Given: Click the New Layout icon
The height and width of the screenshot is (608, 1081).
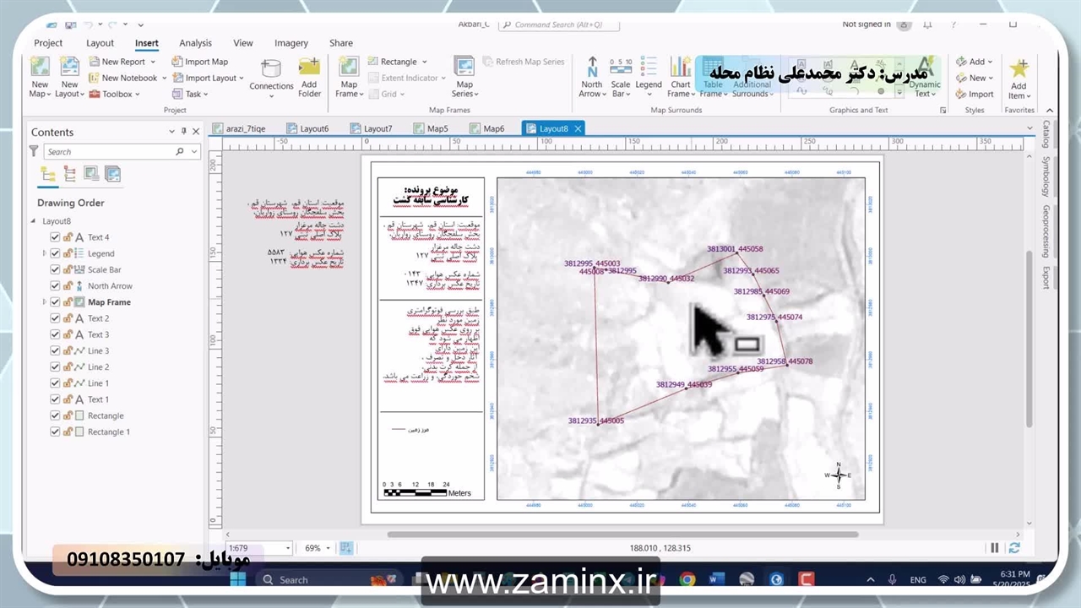Looking at the screenshot, I should 69,68.
